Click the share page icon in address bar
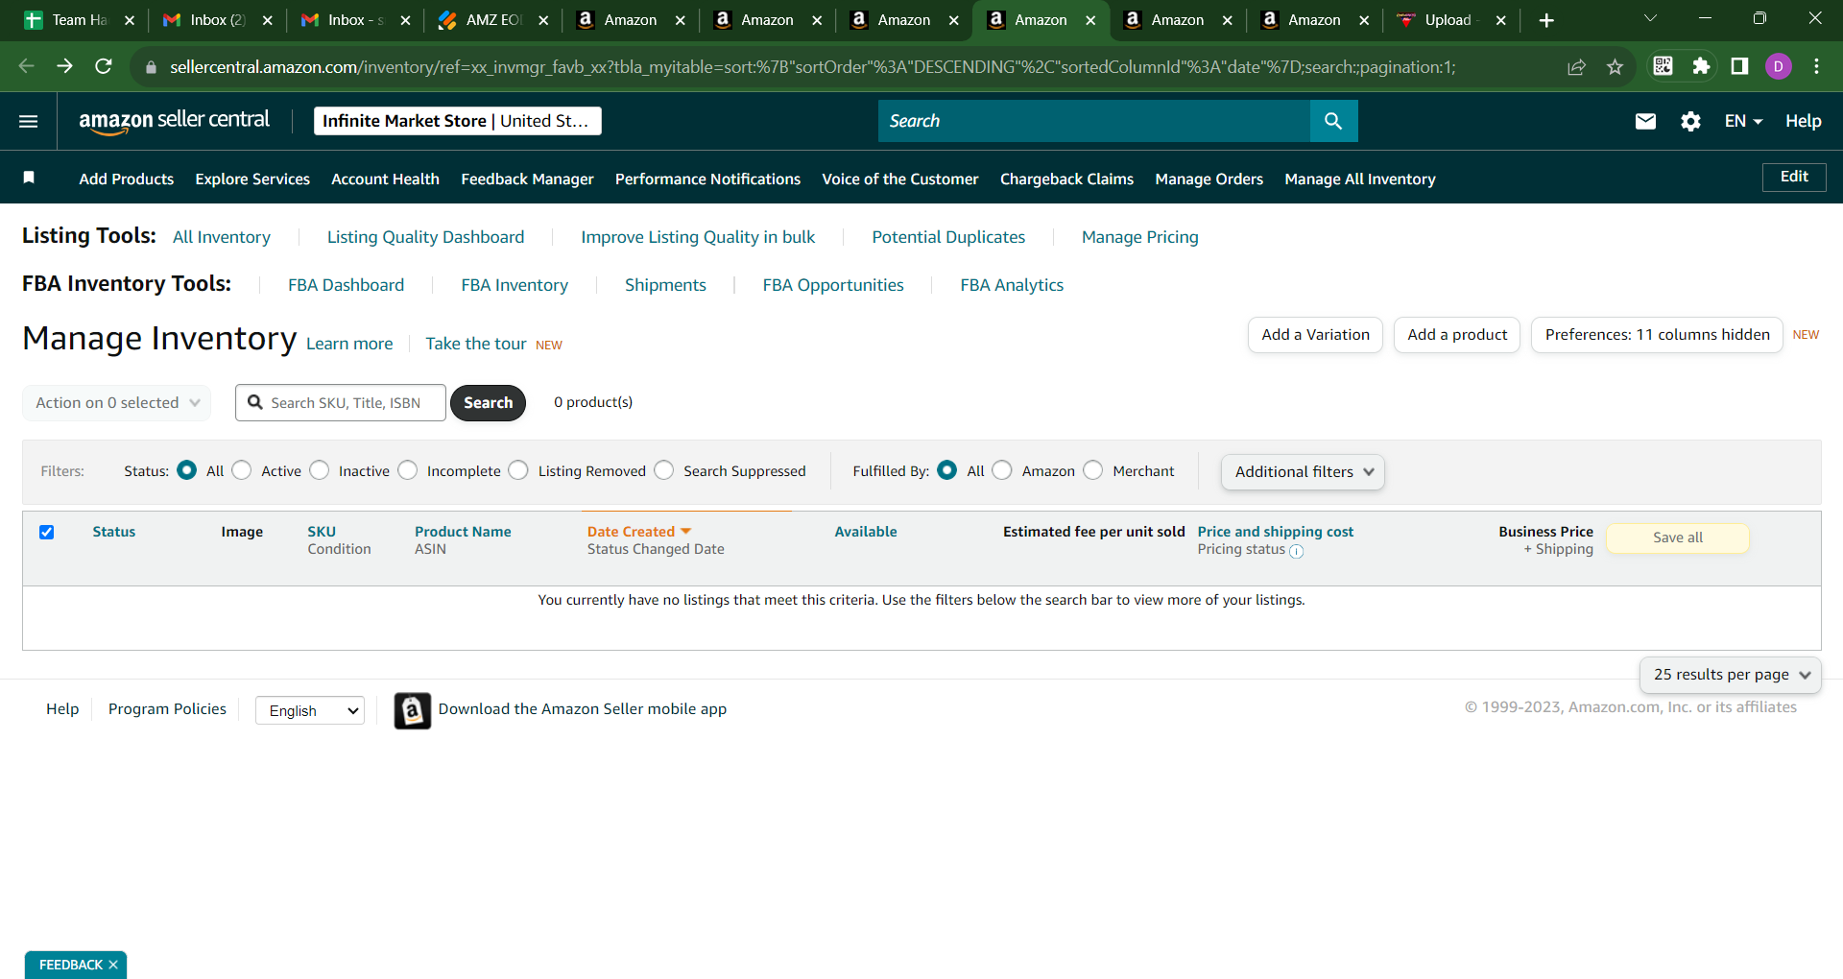Screen dimensions: 1843x979 [1576, 66]
